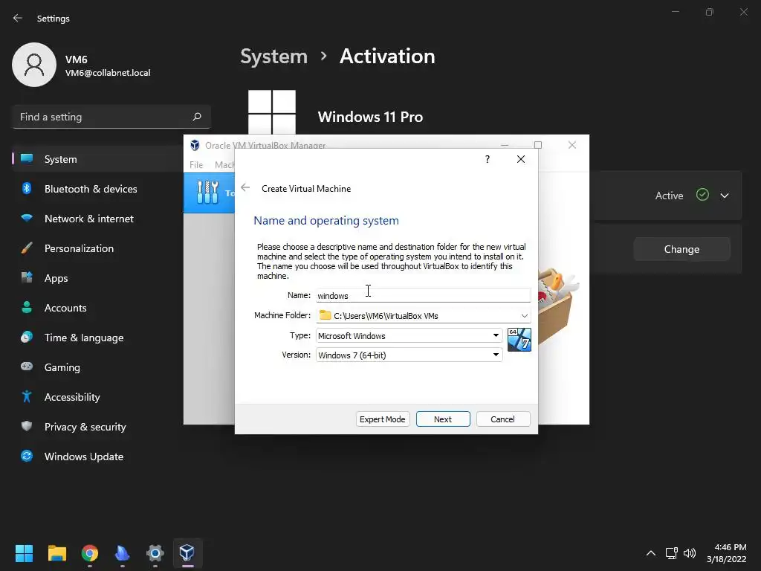761x571 pixels.
Task: Click the Settings back arrow
Action: (x=18, y=18)
